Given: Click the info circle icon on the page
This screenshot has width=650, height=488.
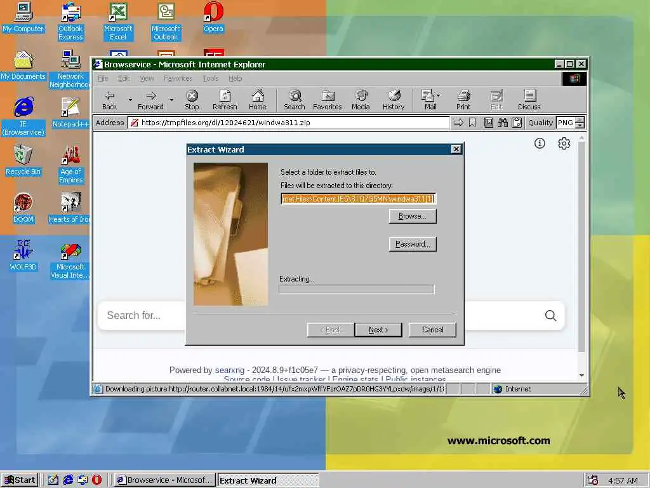Looking at the screenshot, I should (540, 144).
